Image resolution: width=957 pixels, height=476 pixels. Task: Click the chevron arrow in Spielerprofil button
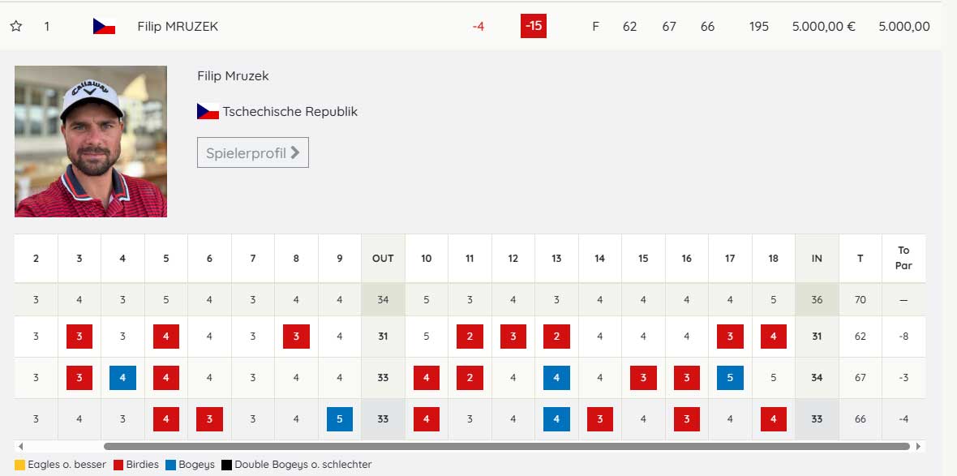[x=295, y=152]
